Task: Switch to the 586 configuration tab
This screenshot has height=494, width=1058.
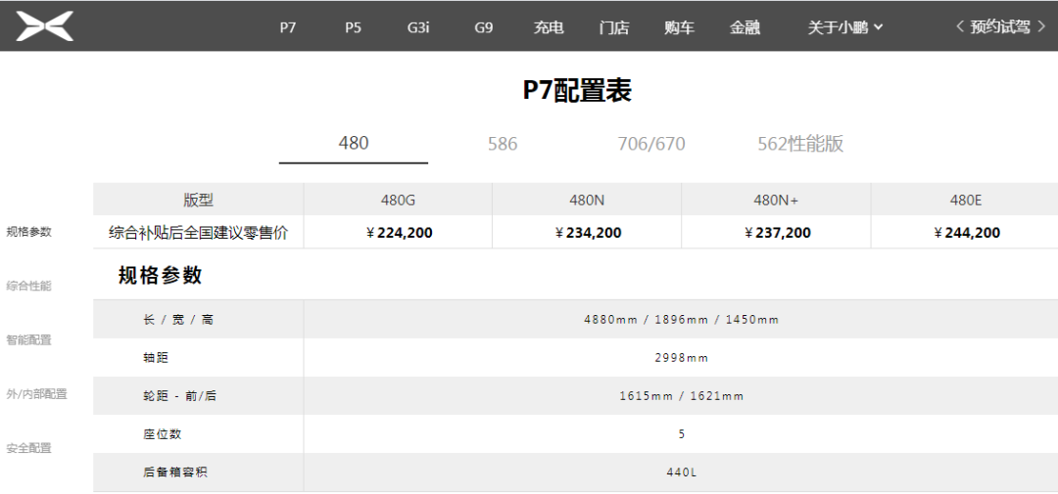Action: click(503, 144)
